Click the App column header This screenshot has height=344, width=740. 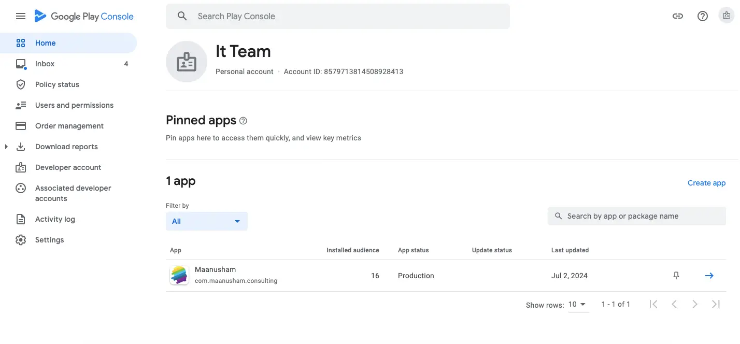(x=176, y=250)
